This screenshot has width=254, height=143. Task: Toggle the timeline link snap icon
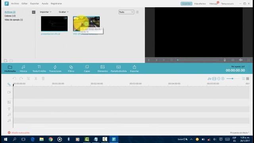pos(9,85)
